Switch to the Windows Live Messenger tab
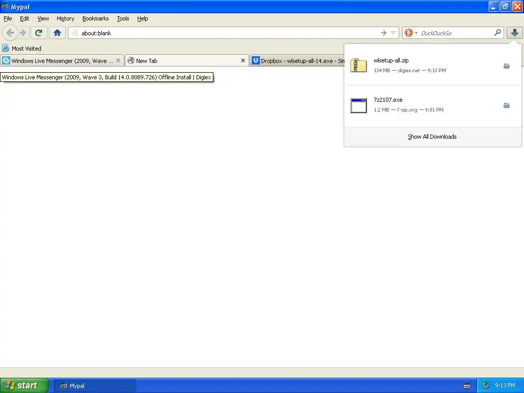 [62, 60]
